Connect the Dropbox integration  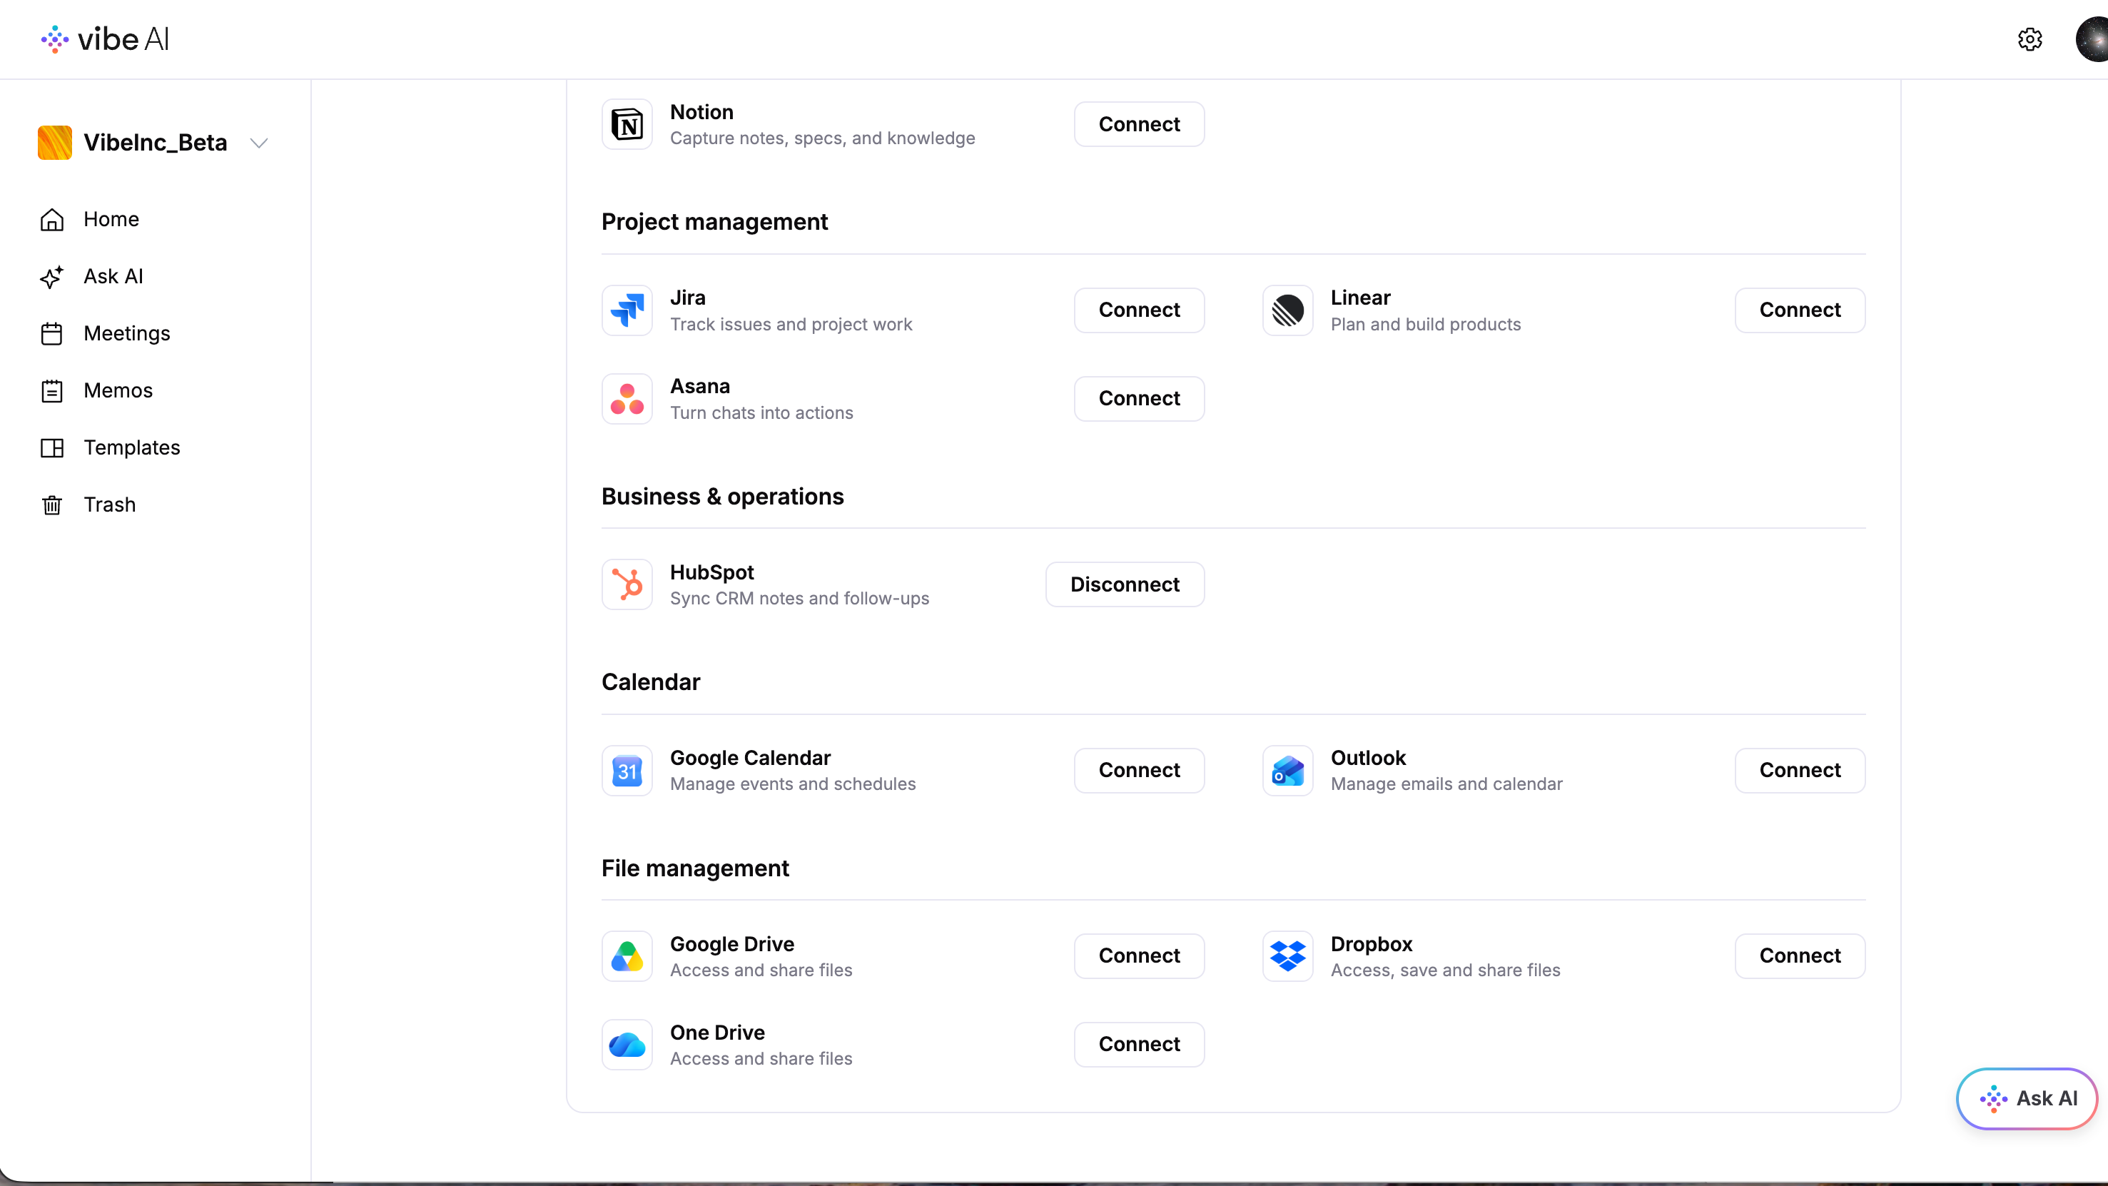pos(1800,956)
